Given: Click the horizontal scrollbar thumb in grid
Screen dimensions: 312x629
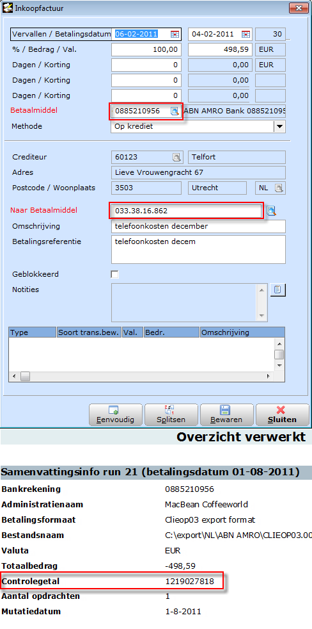Looking at the screenshot, I should [25, 376].
